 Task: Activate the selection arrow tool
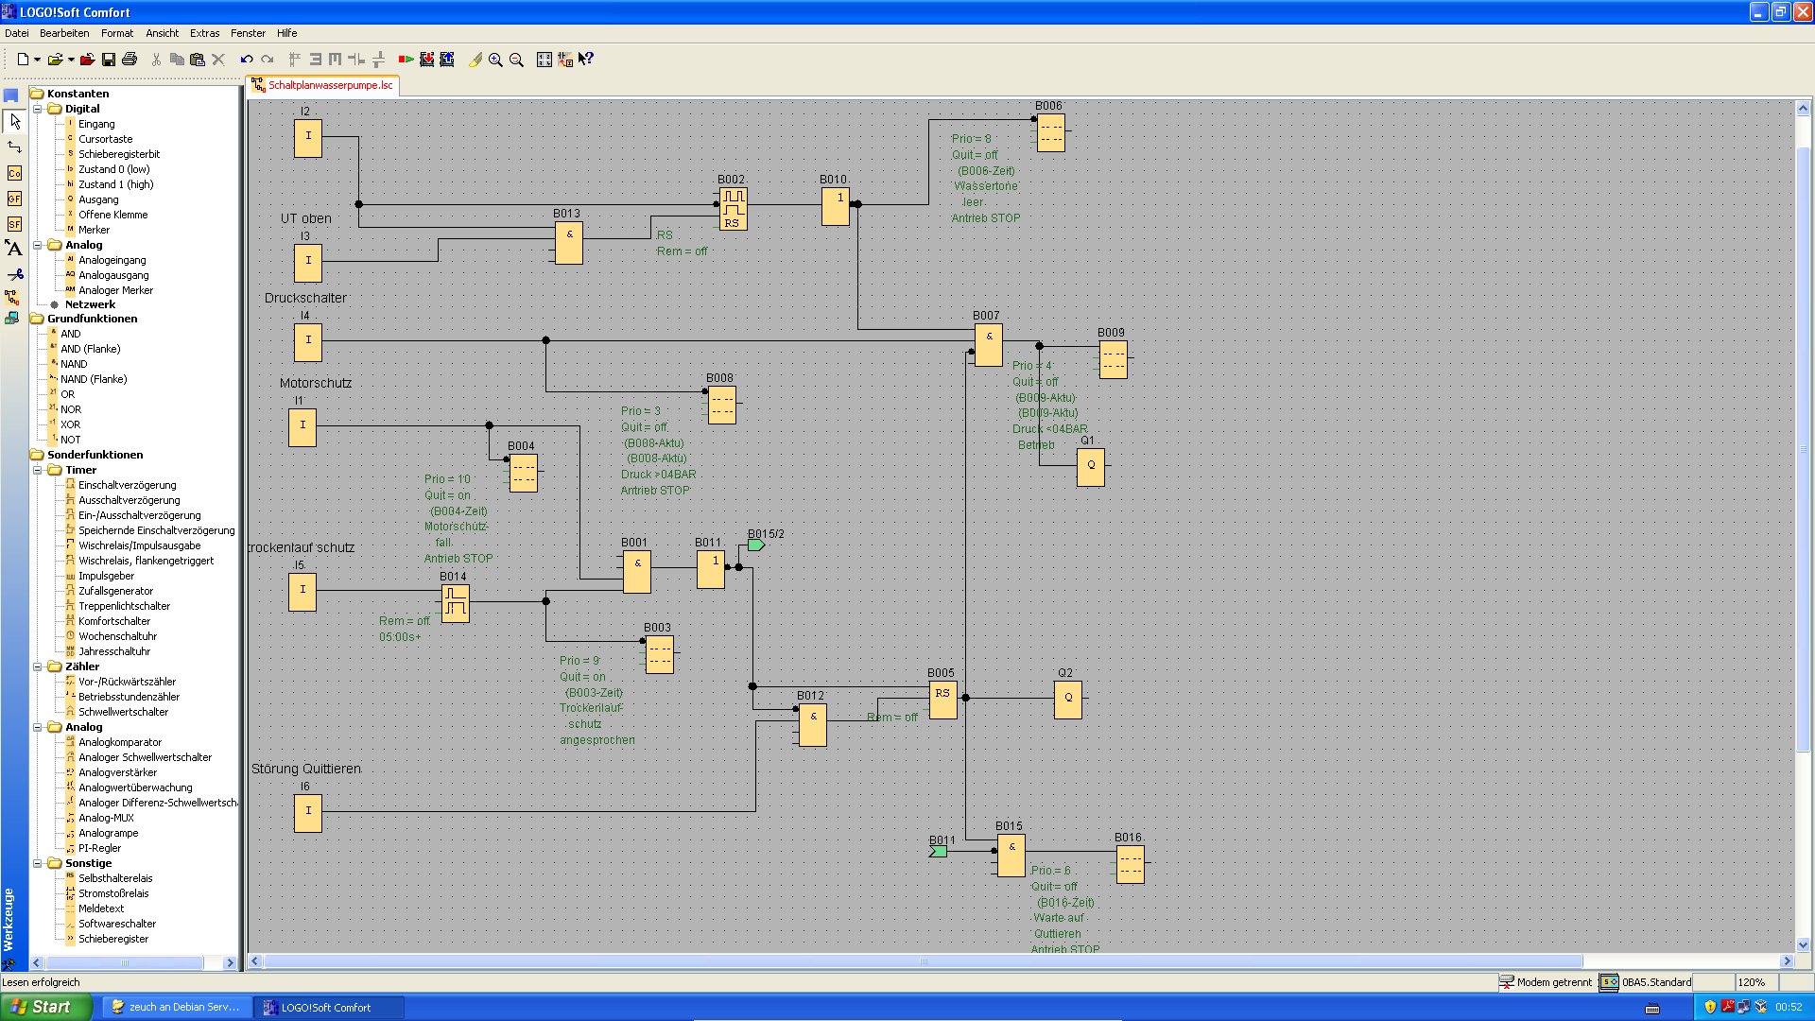14,121
